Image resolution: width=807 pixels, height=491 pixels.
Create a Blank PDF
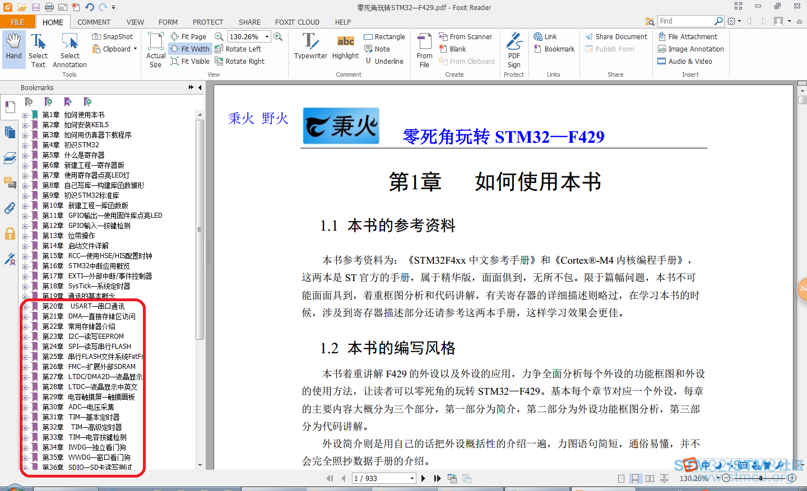click(453, 49)
